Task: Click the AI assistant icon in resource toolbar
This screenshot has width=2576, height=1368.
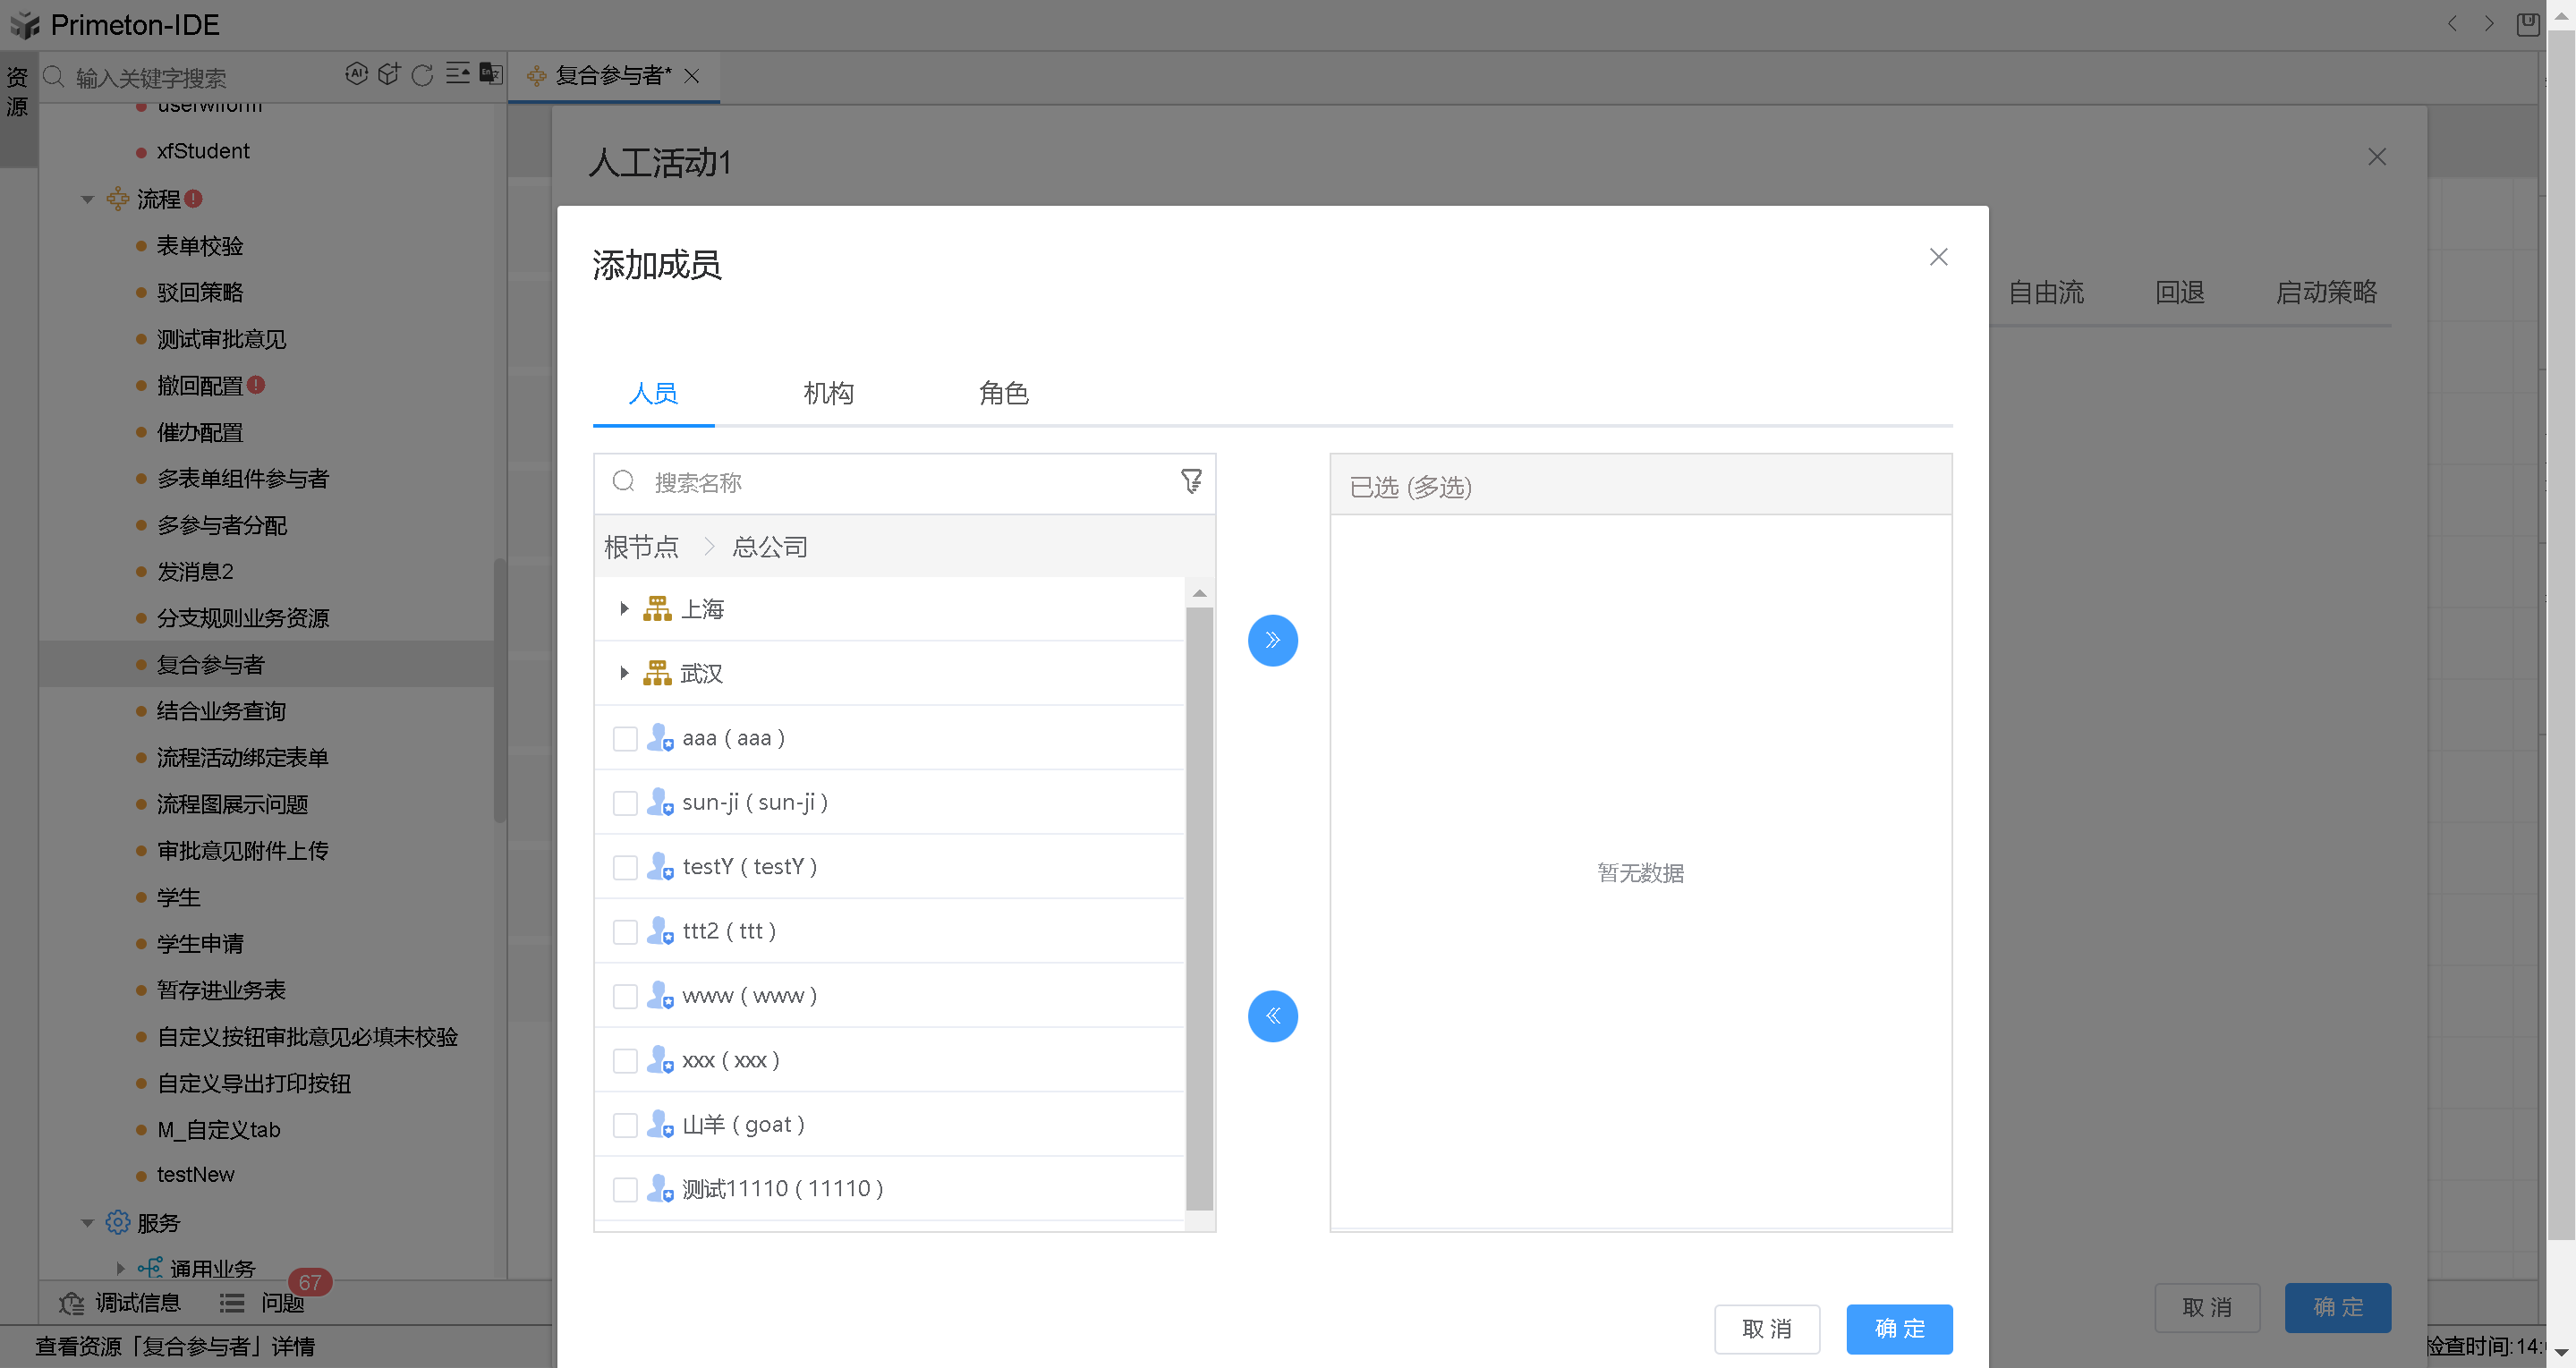Action: click(x=356, y=74)
